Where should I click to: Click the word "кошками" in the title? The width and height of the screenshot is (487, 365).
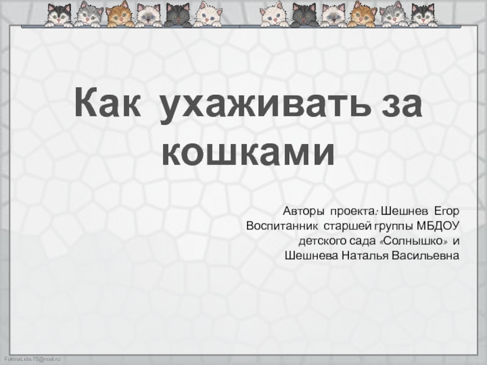[248, 153]
